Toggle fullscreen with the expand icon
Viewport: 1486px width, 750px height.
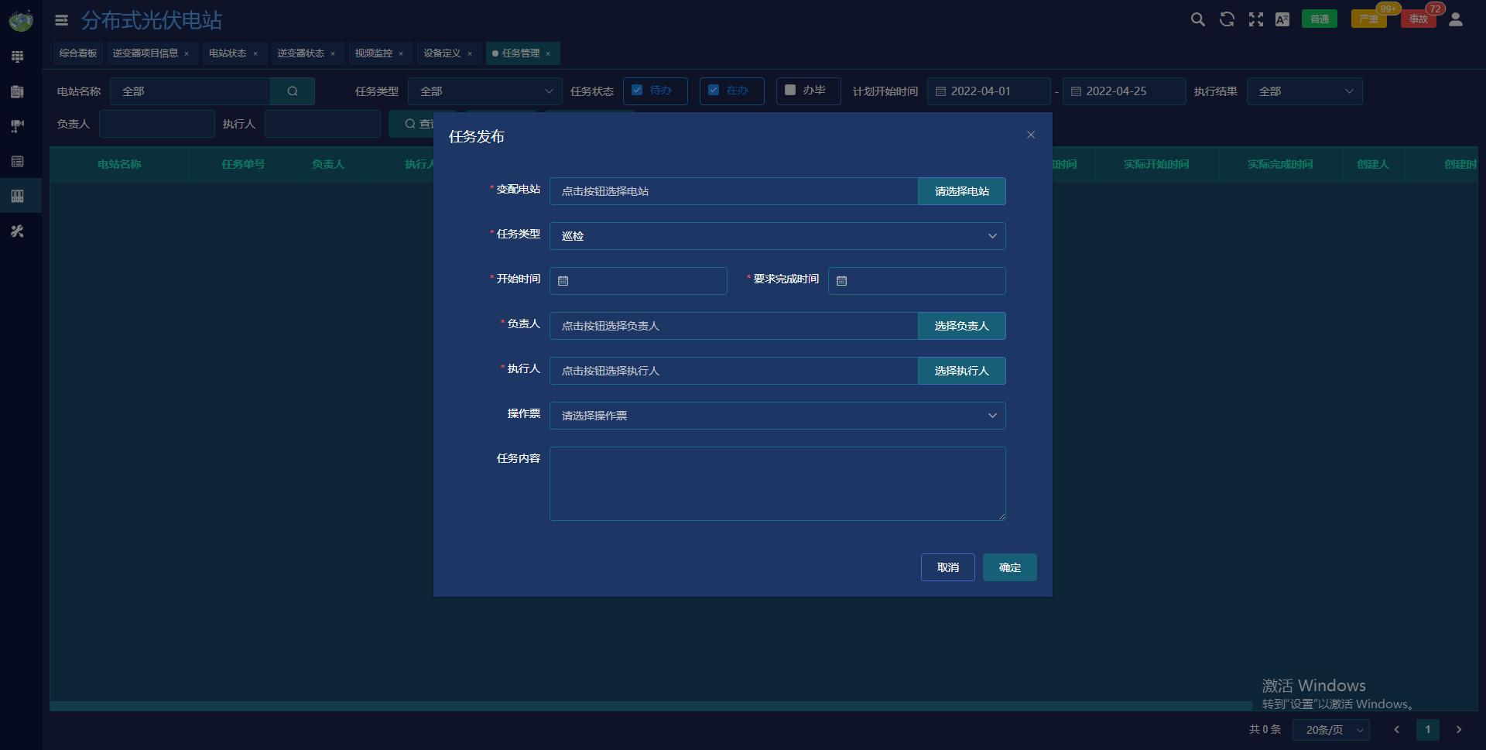[1255, 19]
